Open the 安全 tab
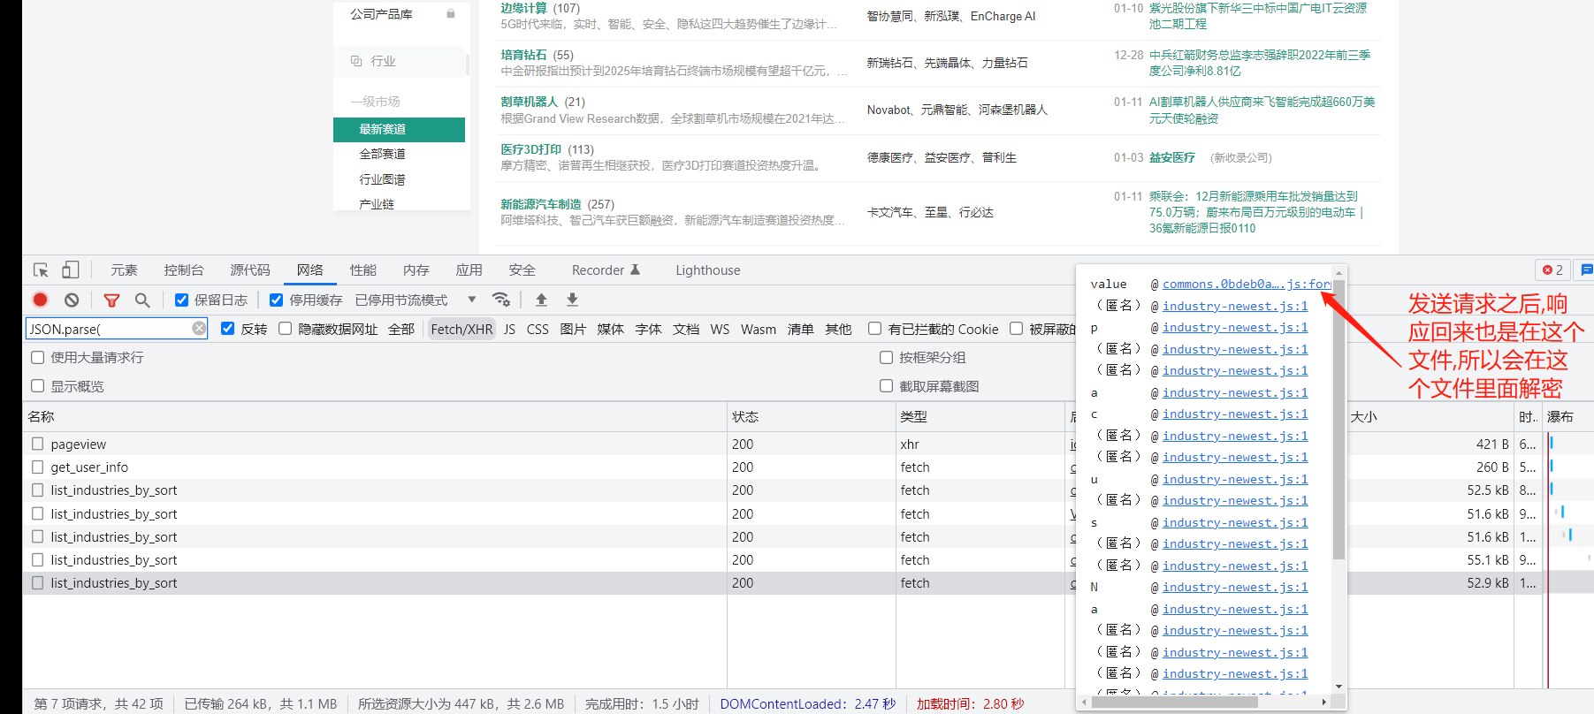Image resolution: width=1594 pixels, height=714 pixels. (x=522, y=270)
